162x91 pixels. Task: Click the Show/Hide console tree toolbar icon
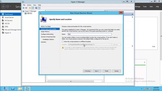coord(33,8)
